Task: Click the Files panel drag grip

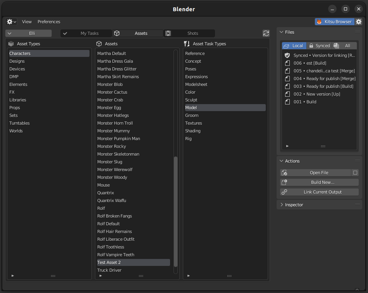Action: click(358, 32)
